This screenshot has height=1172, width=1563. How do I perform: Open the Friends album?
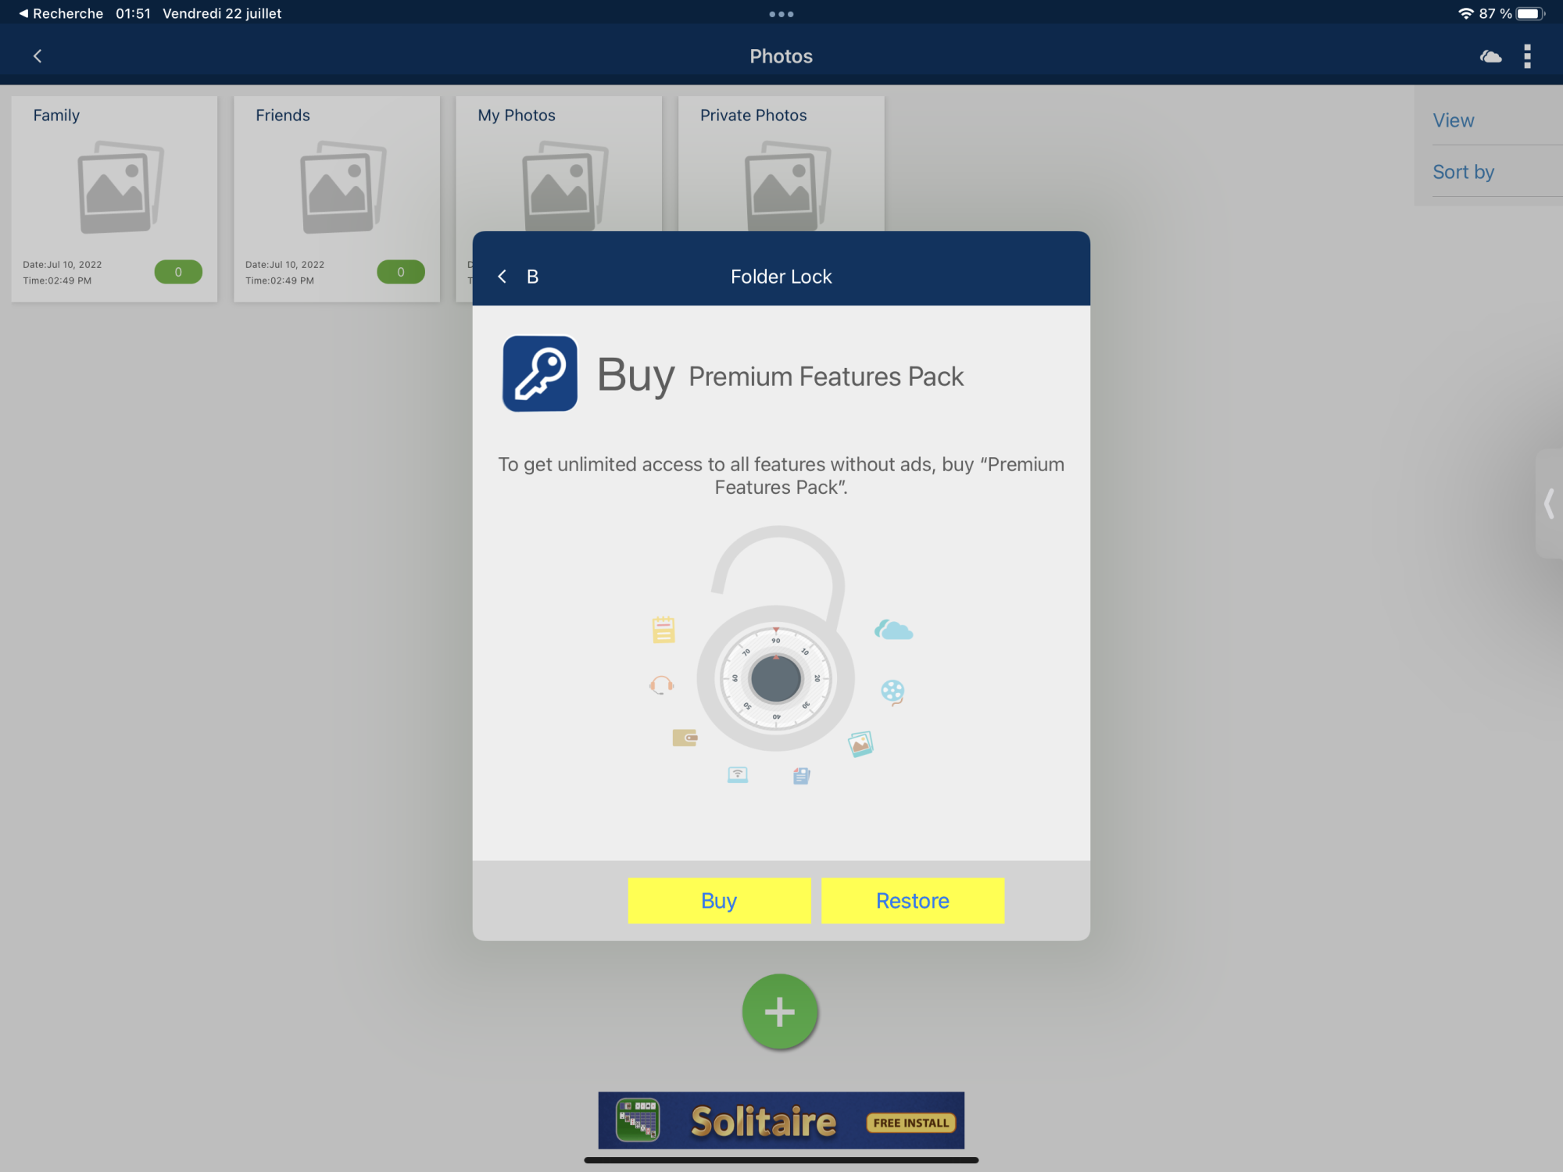click(337, 198)
